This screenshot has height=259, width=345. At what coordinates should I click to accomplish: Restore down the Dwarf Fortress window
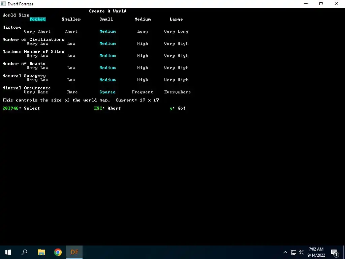[321, 3]
